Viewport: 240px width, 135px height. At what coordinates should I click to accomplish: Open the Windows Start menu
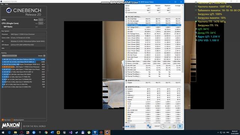[3, 132]
